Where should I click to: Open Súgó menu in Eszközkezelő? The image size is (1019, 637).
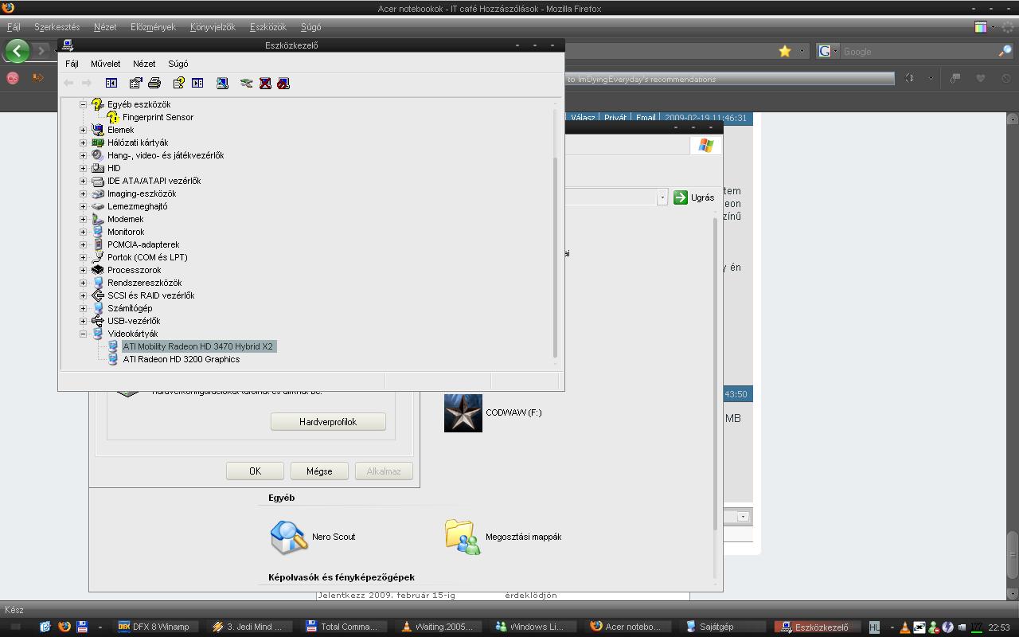click(178, 64)
